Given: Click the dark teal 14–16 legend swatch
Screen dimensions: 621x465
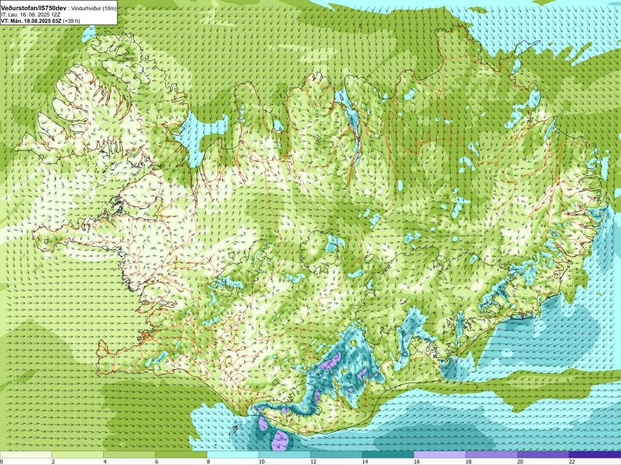Looking at the screenshot, I should click(x=388, y=455).
